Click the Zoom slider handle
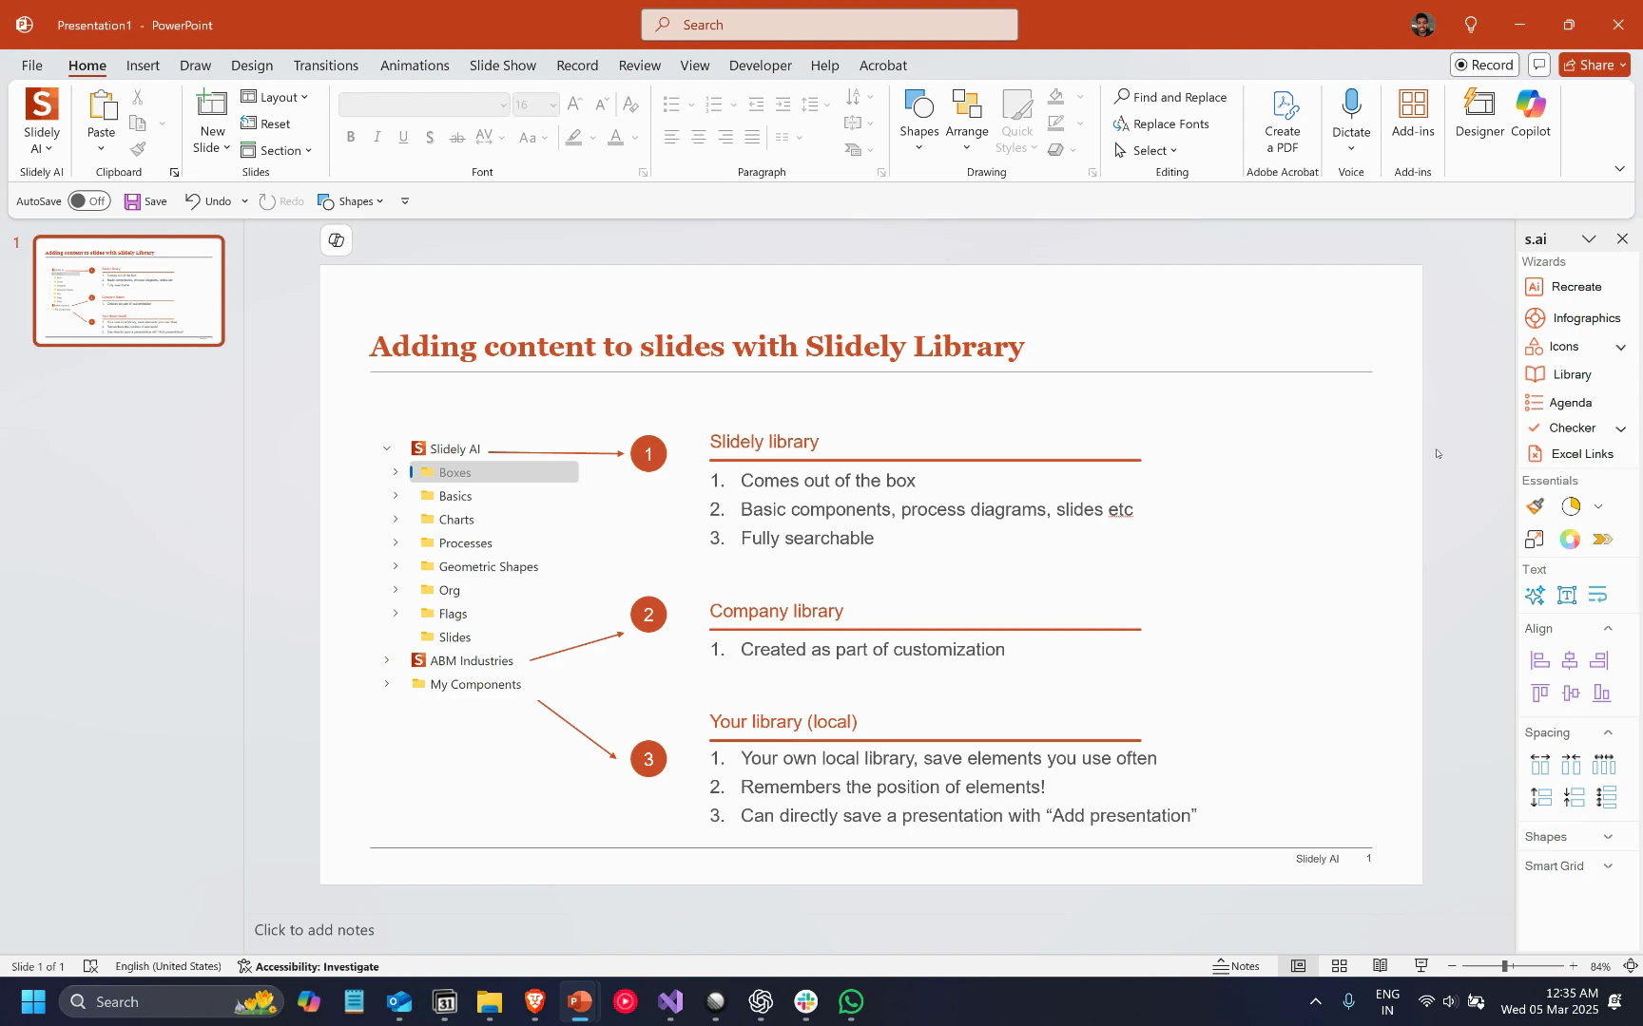The image size is (1643, 1026). [x=1505, y=966]
